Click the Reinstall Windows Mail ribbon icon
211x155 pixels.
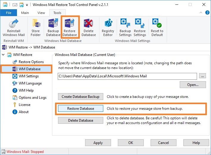(14, 27)
